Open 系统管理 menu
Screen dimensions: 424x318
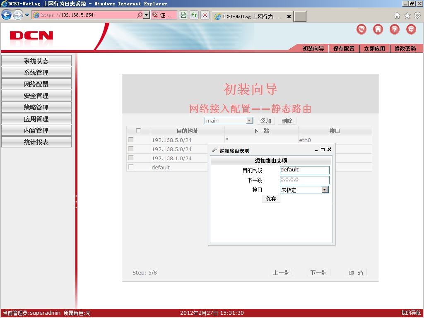[36, 72]
